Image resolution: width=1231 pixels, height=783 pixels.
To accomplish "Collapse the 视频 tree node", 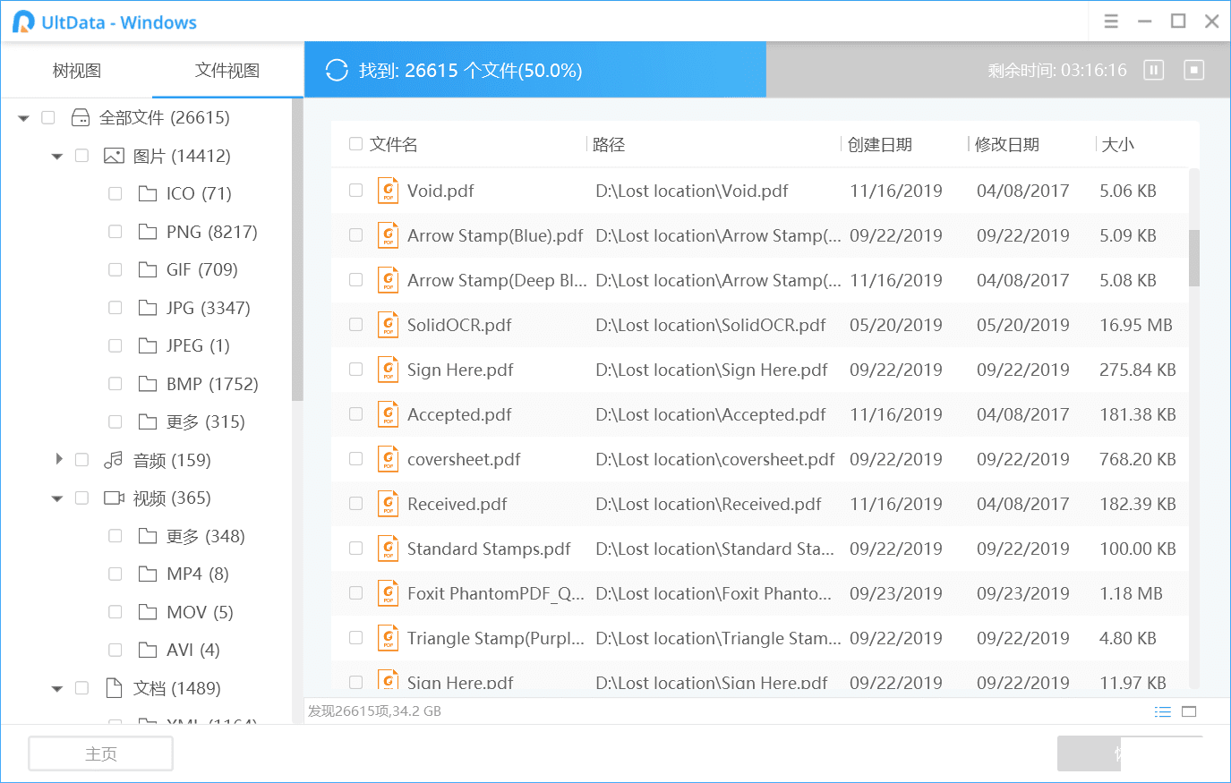I will pyautogui.click(x=57, y=498).
